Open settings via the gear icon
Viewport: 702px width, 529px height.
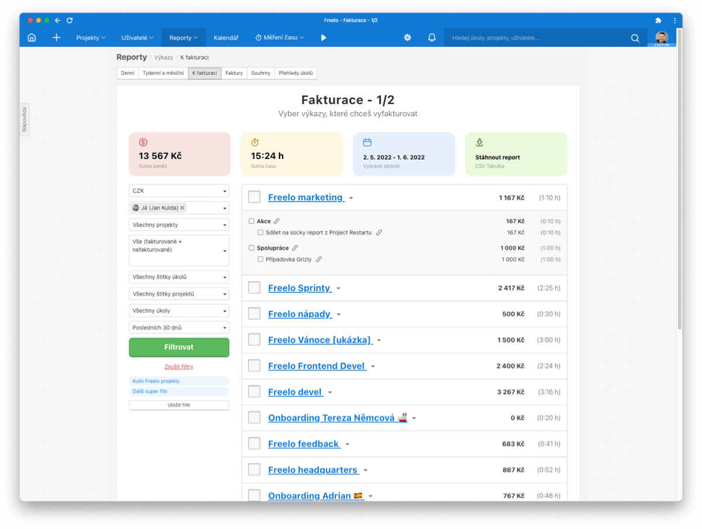(x=408, y=37)
